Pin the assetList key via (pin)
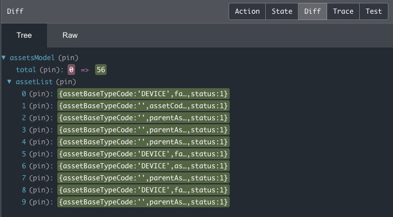 click(x=66, y=82)
